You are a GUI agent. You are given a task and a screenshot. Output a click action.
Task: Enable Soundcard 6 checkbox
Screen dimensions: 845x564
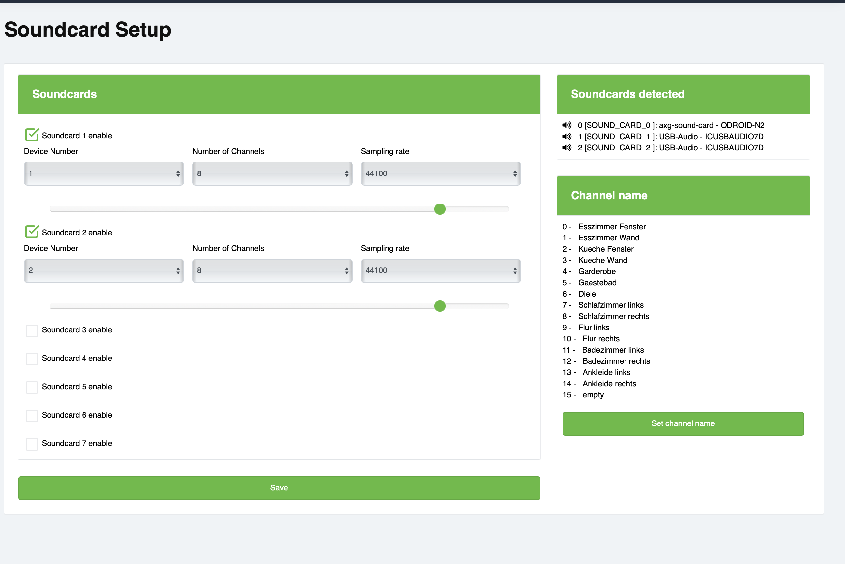point(32,416)
